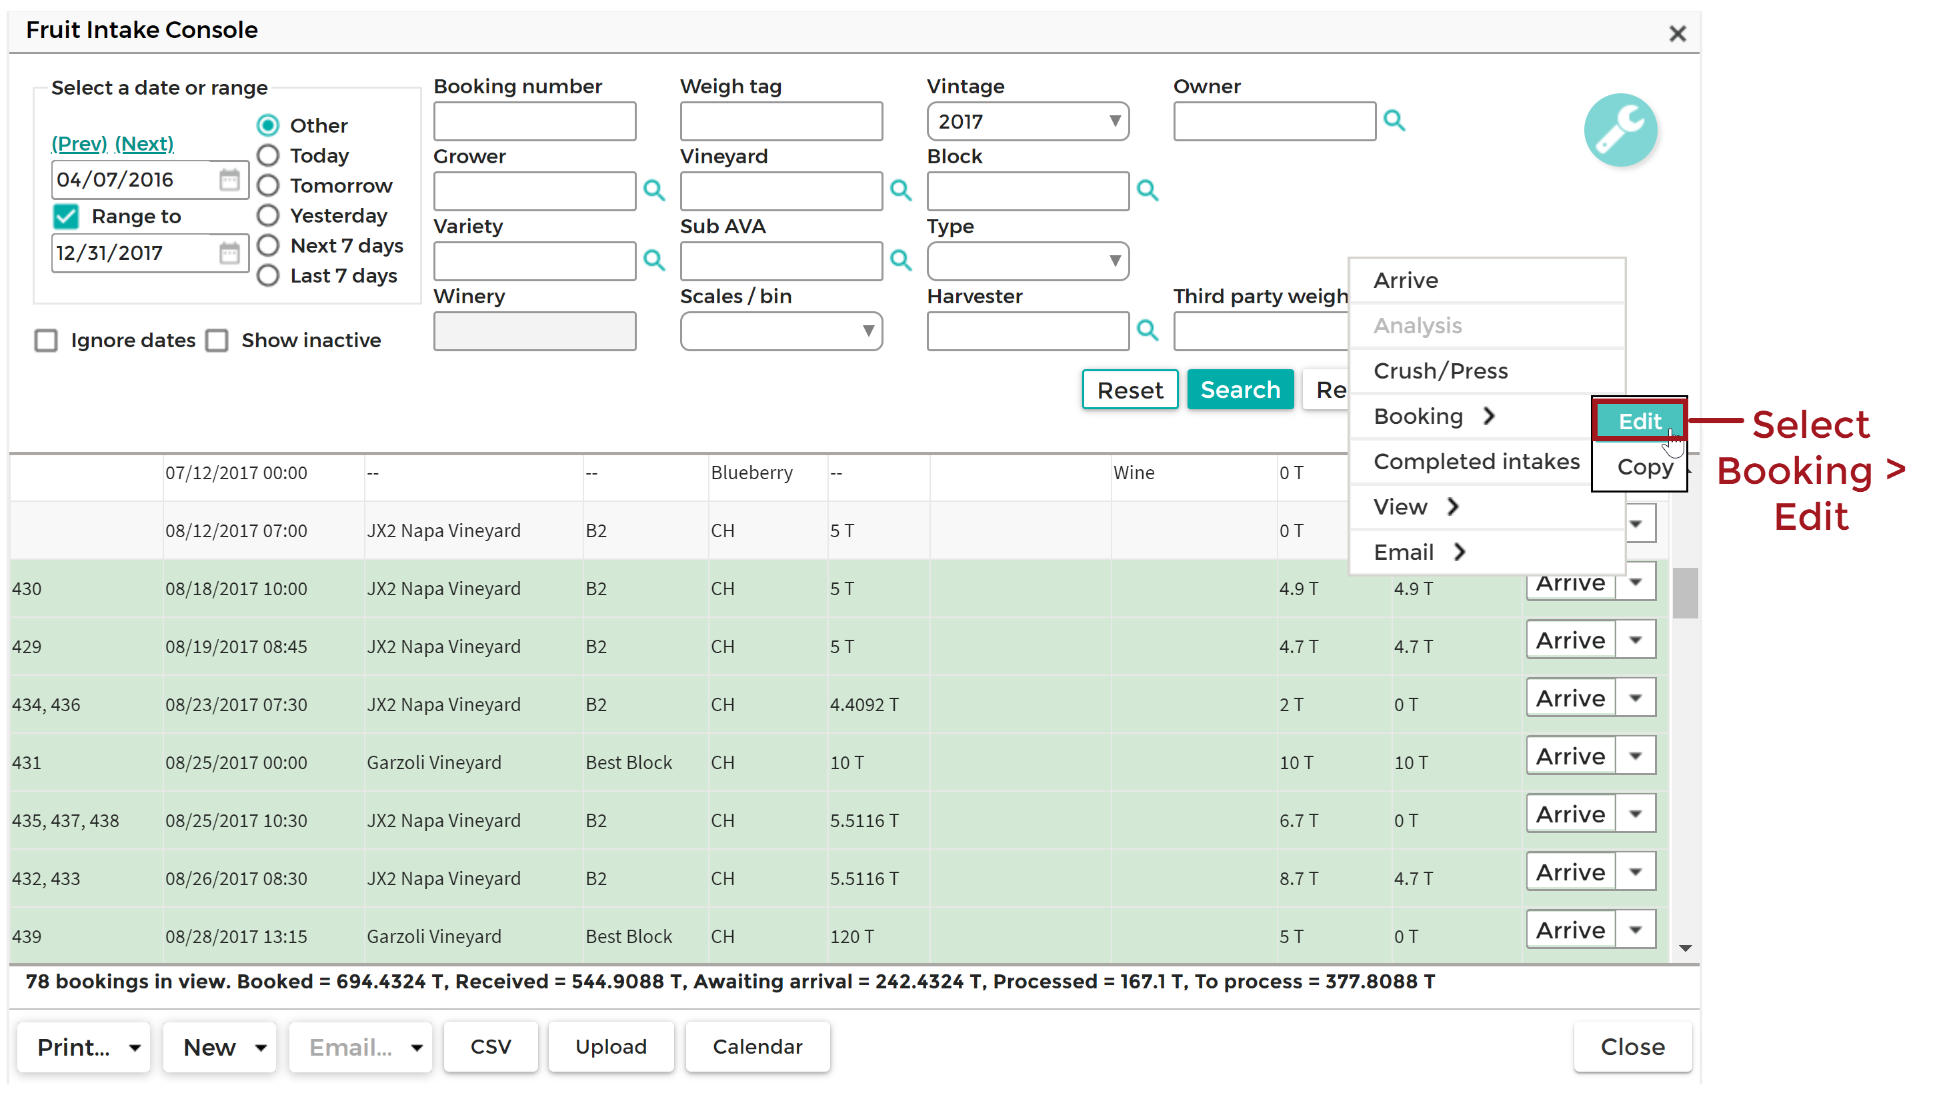Click the Search button
This screenshot has height=1093, width=1935.
[x=1240, y=390]
